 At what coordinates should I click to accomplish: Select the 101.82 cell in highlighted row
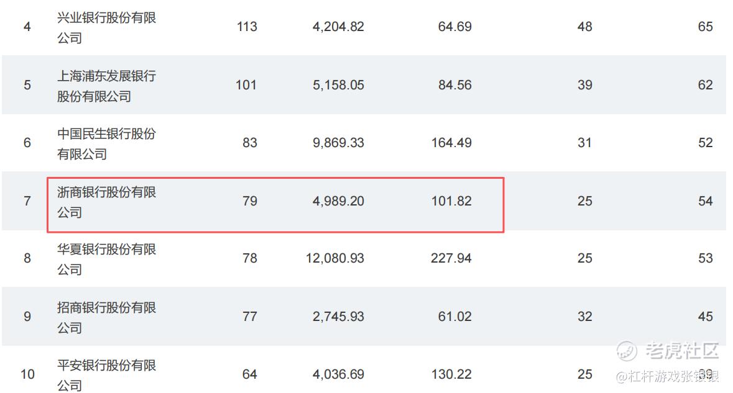pos(451,201)
